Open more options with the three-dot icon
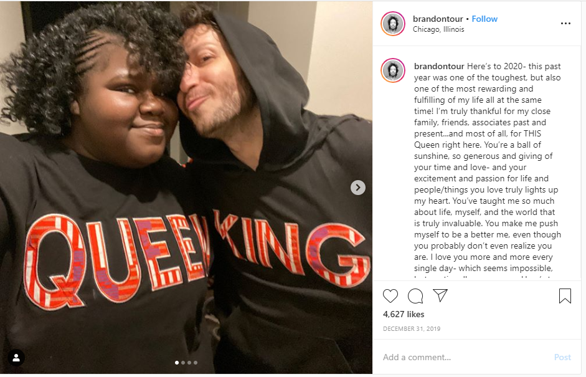586x377 pixels. (x=565, y=23)
